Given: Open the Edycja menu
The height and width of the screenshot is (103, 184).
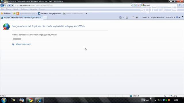Looking at the screenshot, I should pos(8,9).
